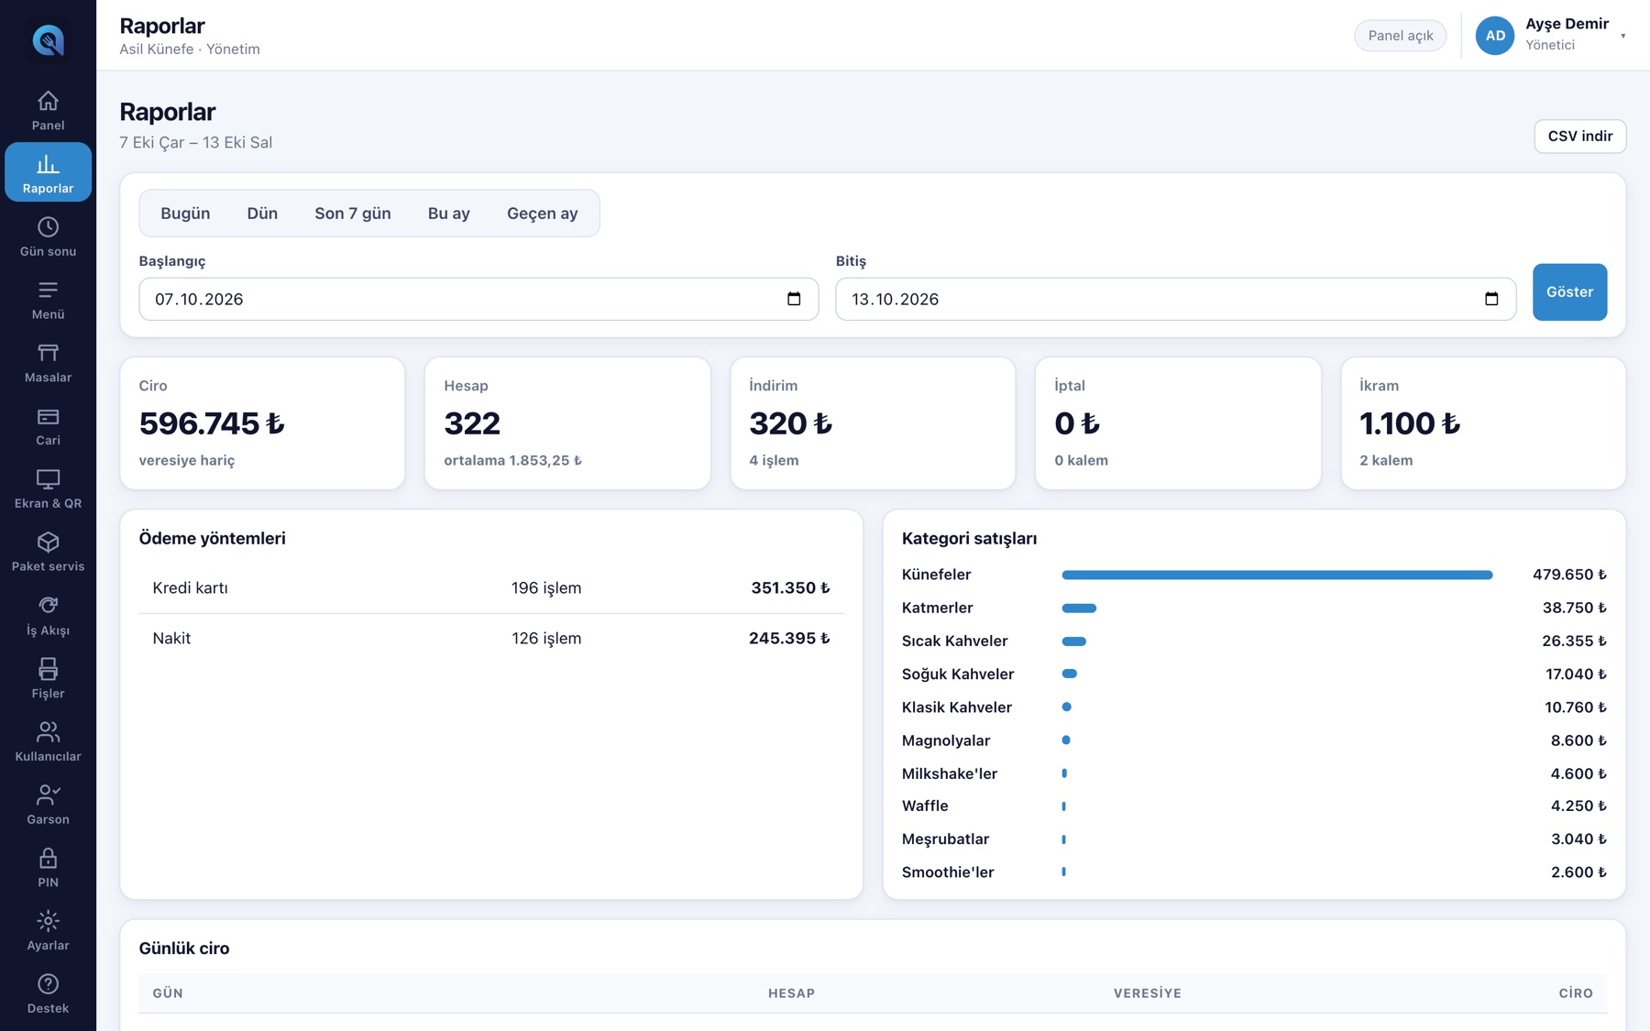1650x1031 pixels.
Task: Open the Fişler printer icon
Action: (x=48, y=669)
